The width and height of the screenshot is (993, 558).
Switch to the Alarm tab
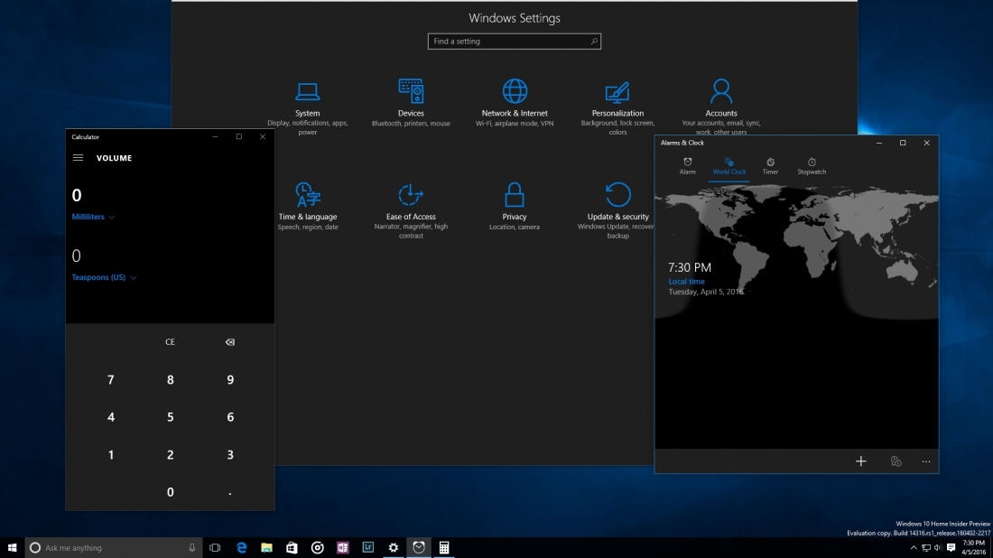pyautogui.click(x=687, y=166)
